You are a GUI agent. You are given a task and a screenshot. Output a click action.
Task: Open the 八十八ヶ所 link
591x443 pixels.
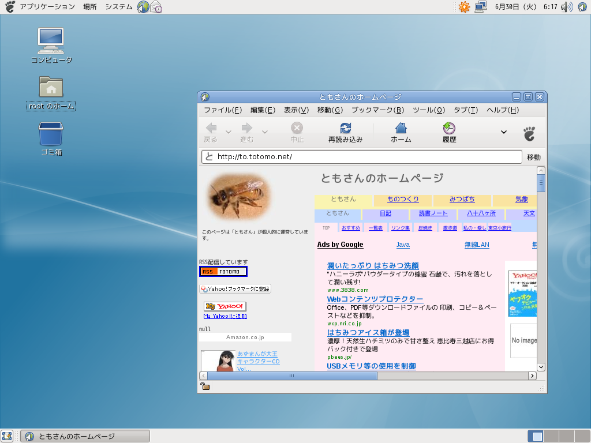(481, 213)
